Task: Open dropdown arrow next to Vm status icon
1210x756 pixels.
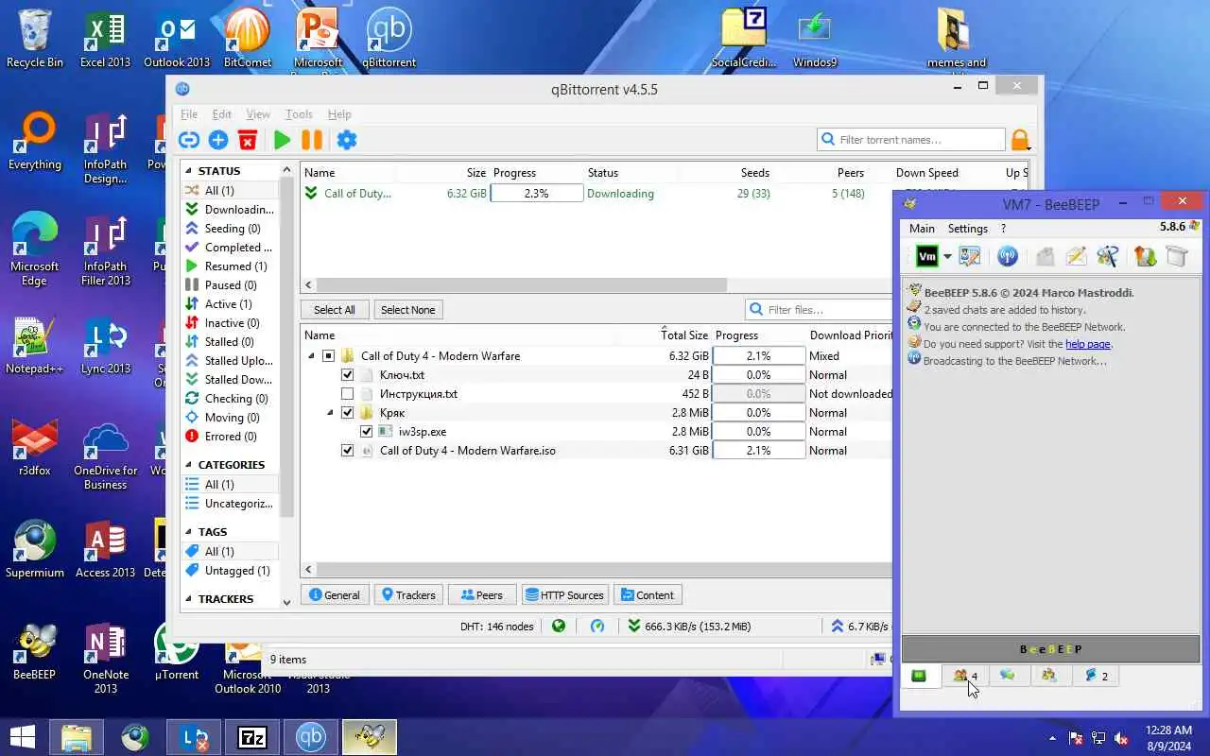Action: pyautogui.click(x=947, y=257)
